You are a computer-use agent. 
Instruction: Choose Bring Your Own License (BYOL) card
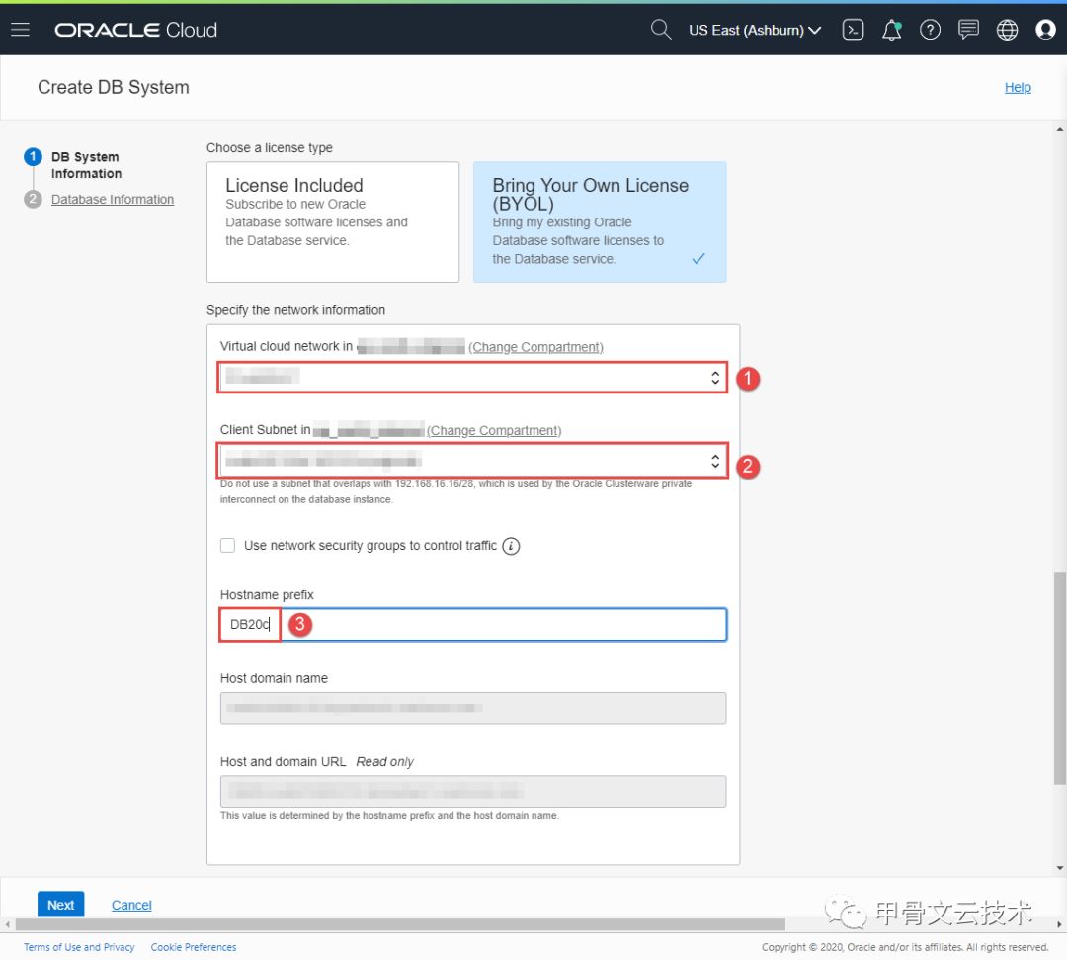pos(600,222)
